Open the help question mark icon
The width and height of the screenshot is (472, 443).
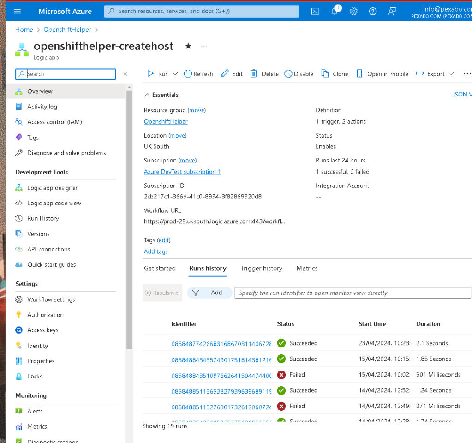click(x=373, y=12)
